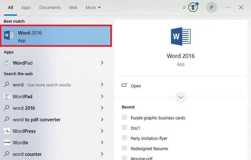Viewport: 251px width, 160px height.
Task: Open recent file Resume.pdf
Action: tap(141, 158)
